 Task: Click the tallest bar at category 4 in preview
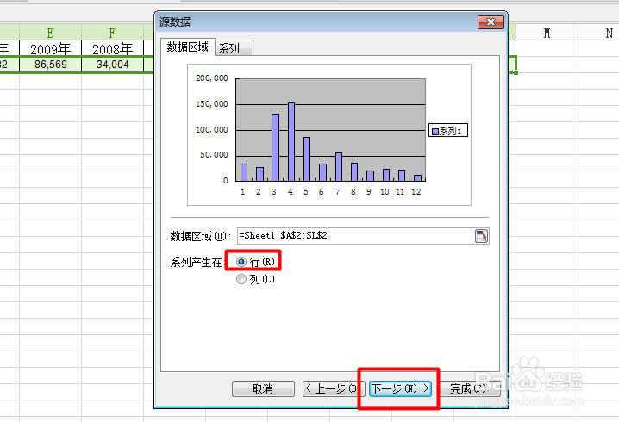[291, 142]
